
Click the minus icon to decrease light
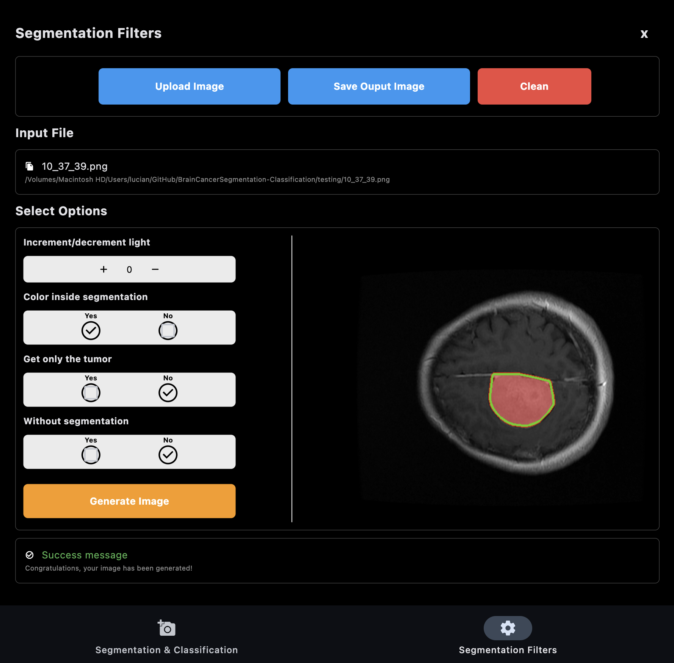pos(155,269)
